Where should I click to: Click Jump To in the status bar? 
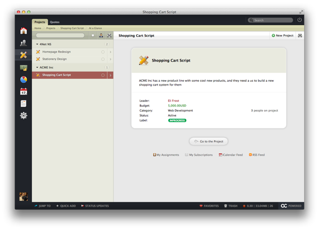[42, 206]
